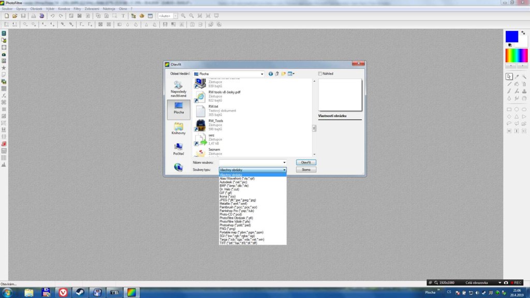Select the Eyedropper tool in palette

click(517, 77)
